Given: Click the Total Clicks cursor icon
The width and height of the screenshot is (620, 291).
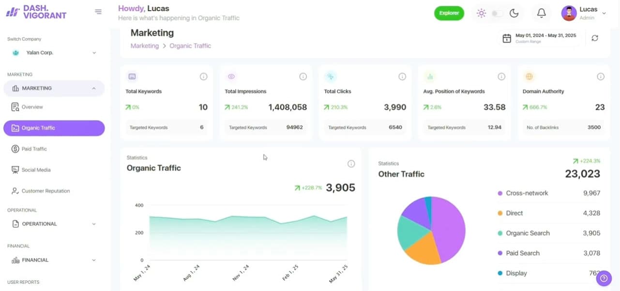Looking at the screenshot, I should coord(331,76).
